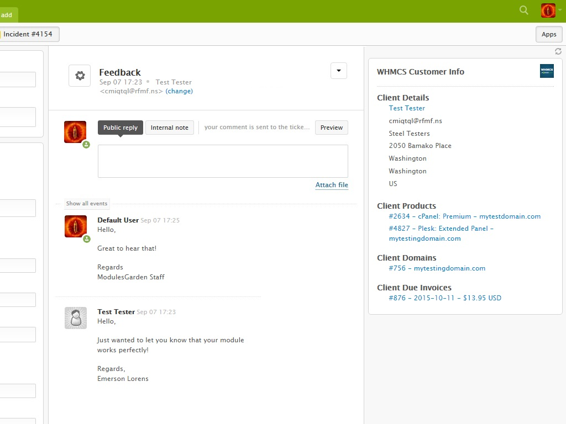Click the refresh apps icon

(558, 51)
